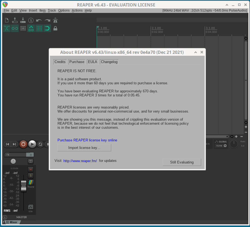Click the Purchase REAPER license key online link

(87, 140)
